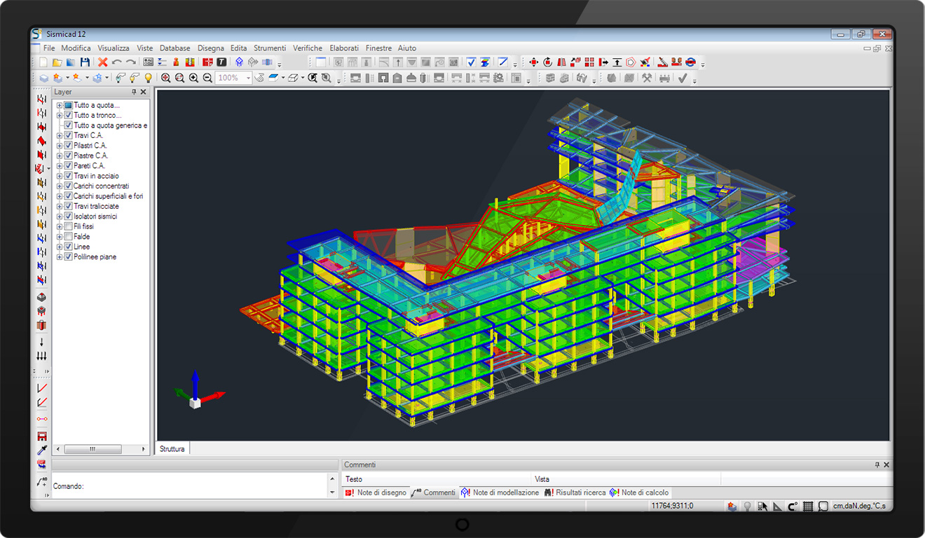Uncheck the Travi C.A. layer checkbox
The image size is (925, 538).
coord(69,135)
